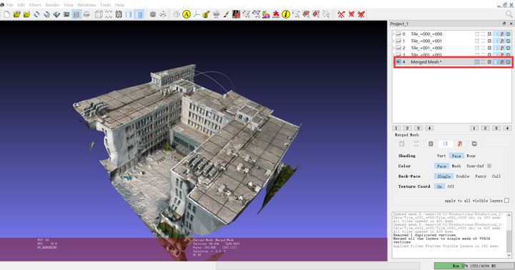Viewport: 515px width, 270px height.
Task: Set Texture Coord to Off
Action: click(451, 186)
